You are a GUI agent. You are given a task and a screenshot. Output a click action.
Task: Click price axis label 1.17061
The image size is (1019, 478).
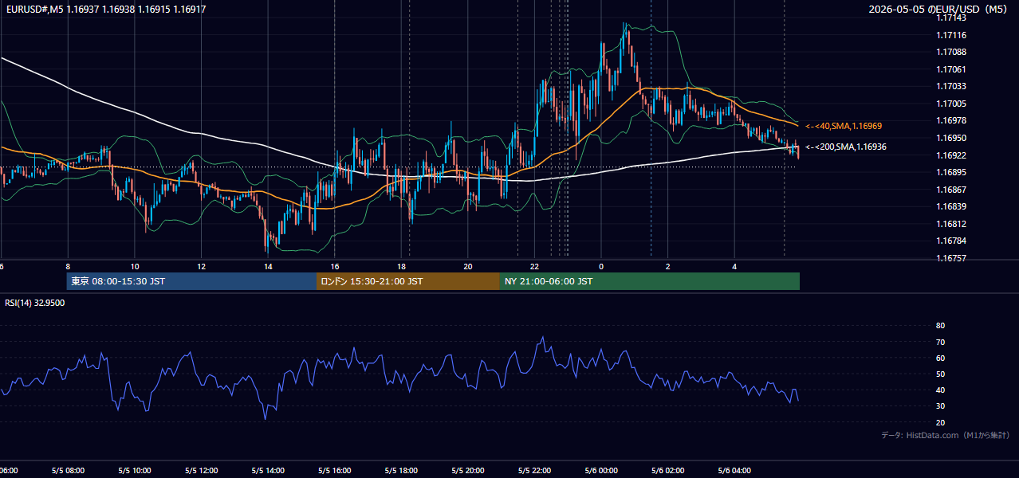point(952,69)
